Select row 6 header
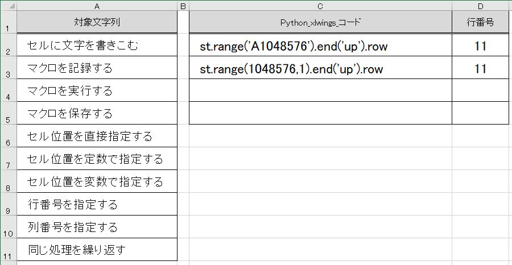The width and height of the screenshot is (512, 265). click(x=9, y=136)
